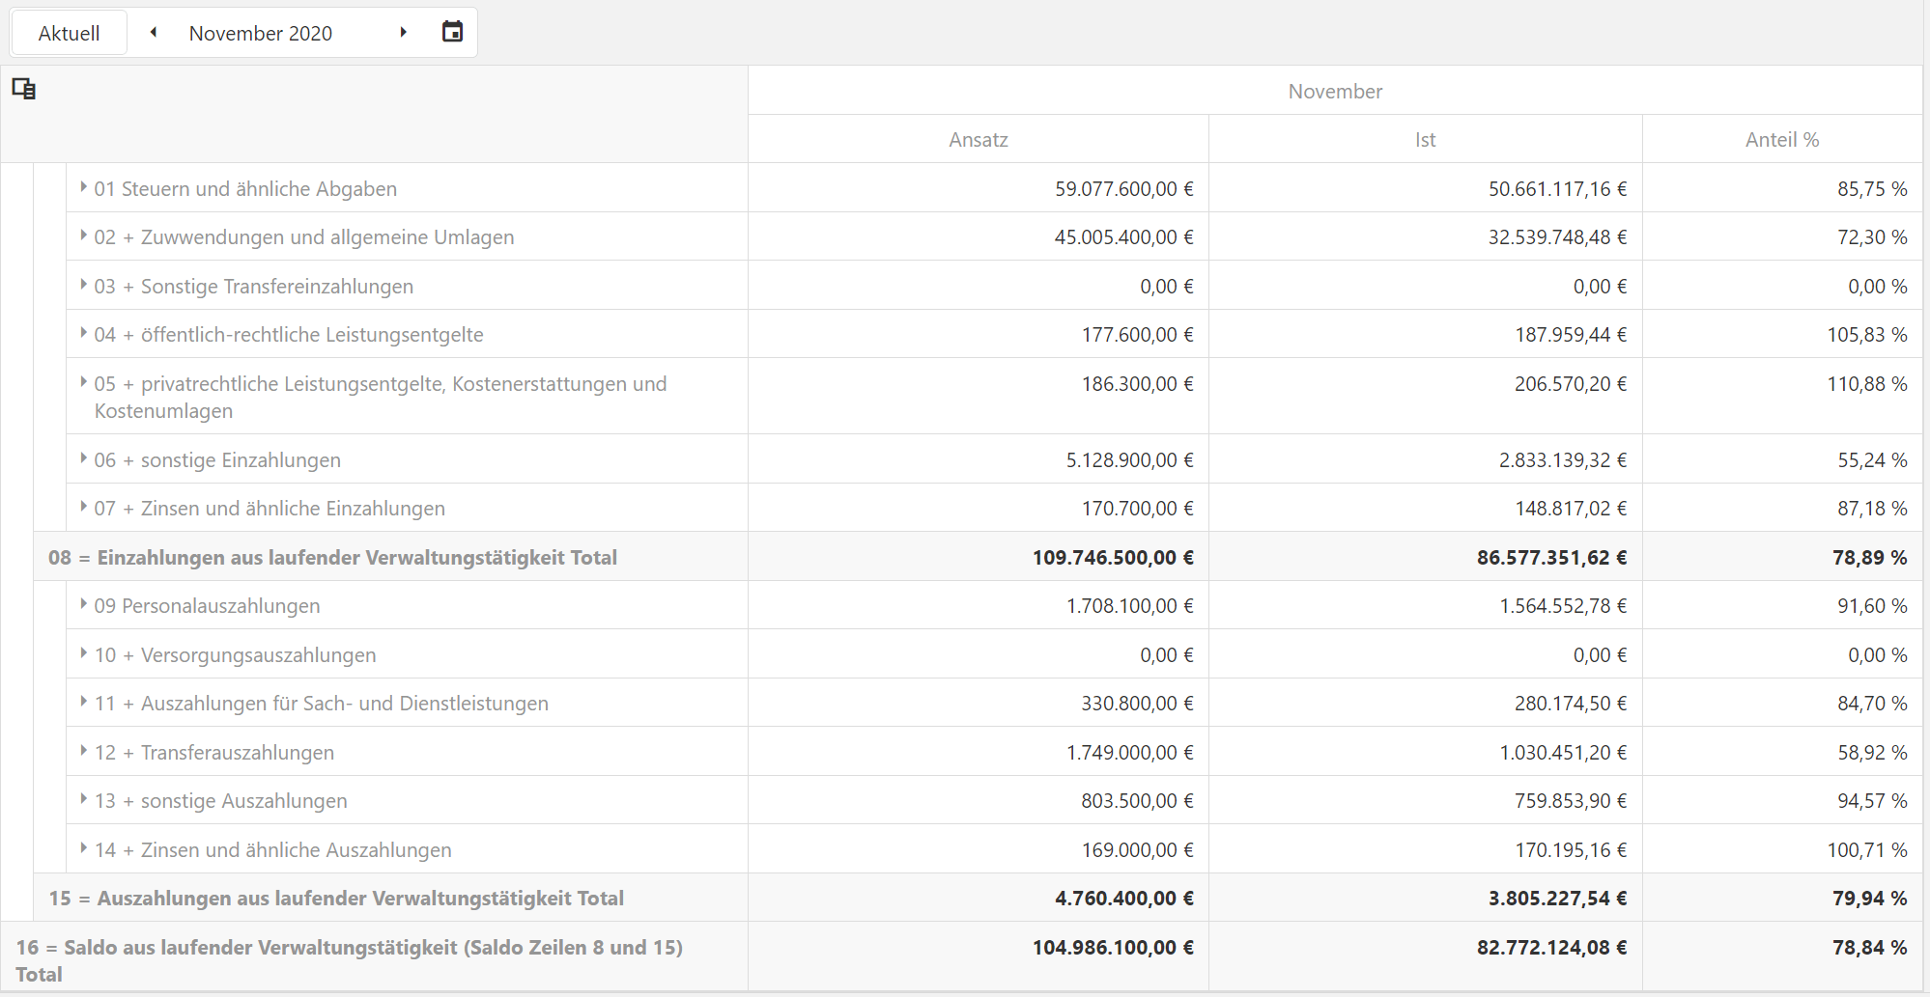The image size is (1930, 997).
Task: Expand row 05 privatrechtliche Leistungsentgelte
Action: tap(83, 381)
